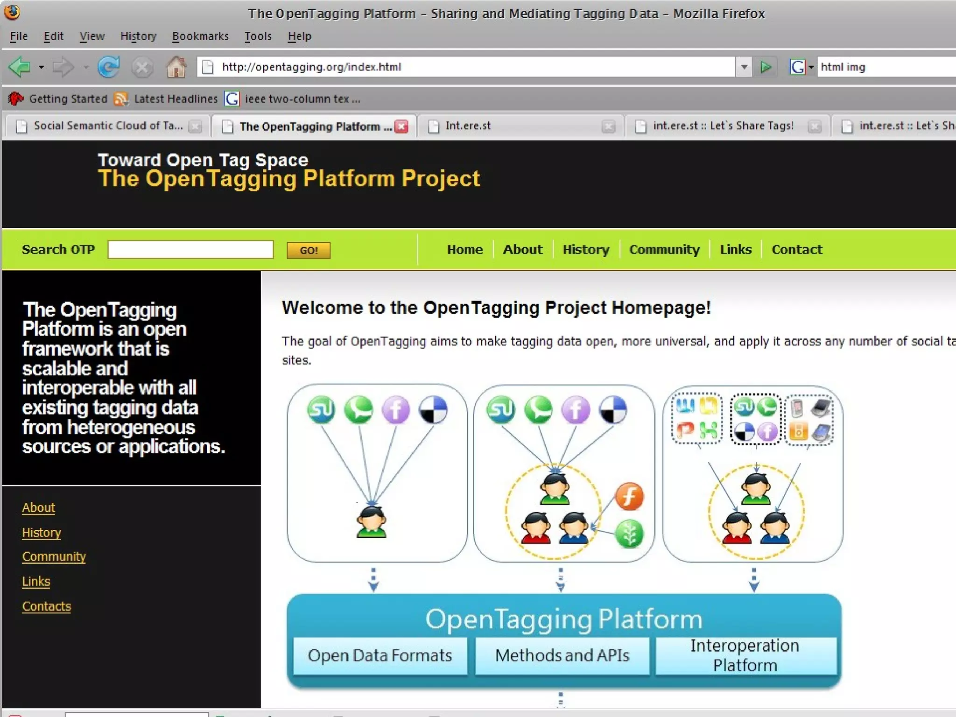Click the Methods and APIs box
Viewport: 956px width, 717px height.
562,655
